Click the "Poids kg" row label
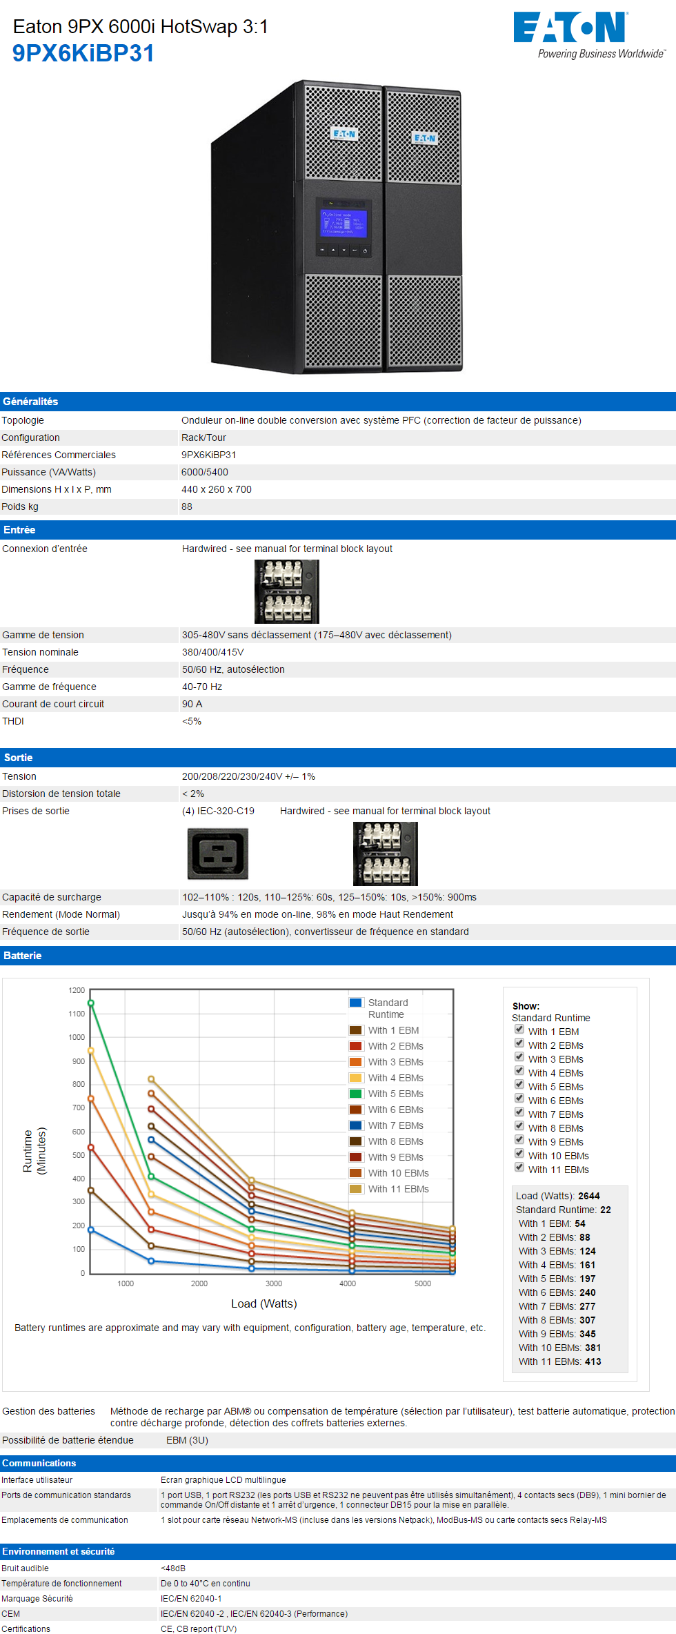 [x=20, y=506]
